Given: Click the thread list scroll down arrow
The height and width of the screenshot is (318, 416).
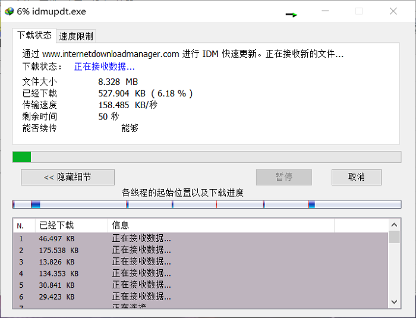Looking at the screenshot, I should 394,302.
